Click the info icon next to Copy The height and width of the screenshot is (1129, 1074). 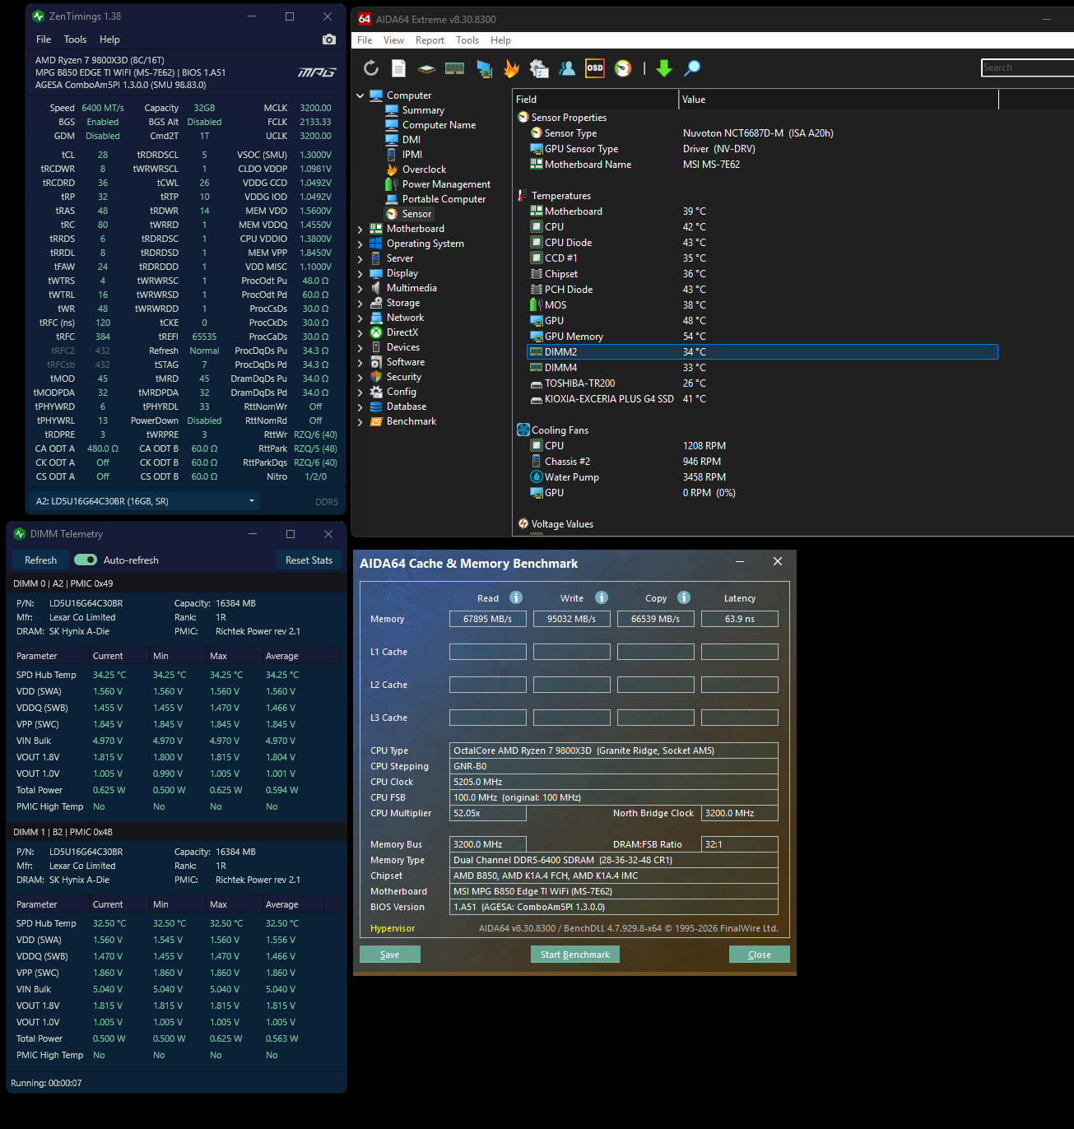(x=684, y=597)
